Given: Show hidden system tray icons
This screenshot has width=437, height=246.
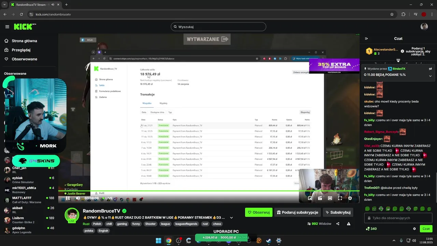Looking at the screenshot, I should pos(394,241).
